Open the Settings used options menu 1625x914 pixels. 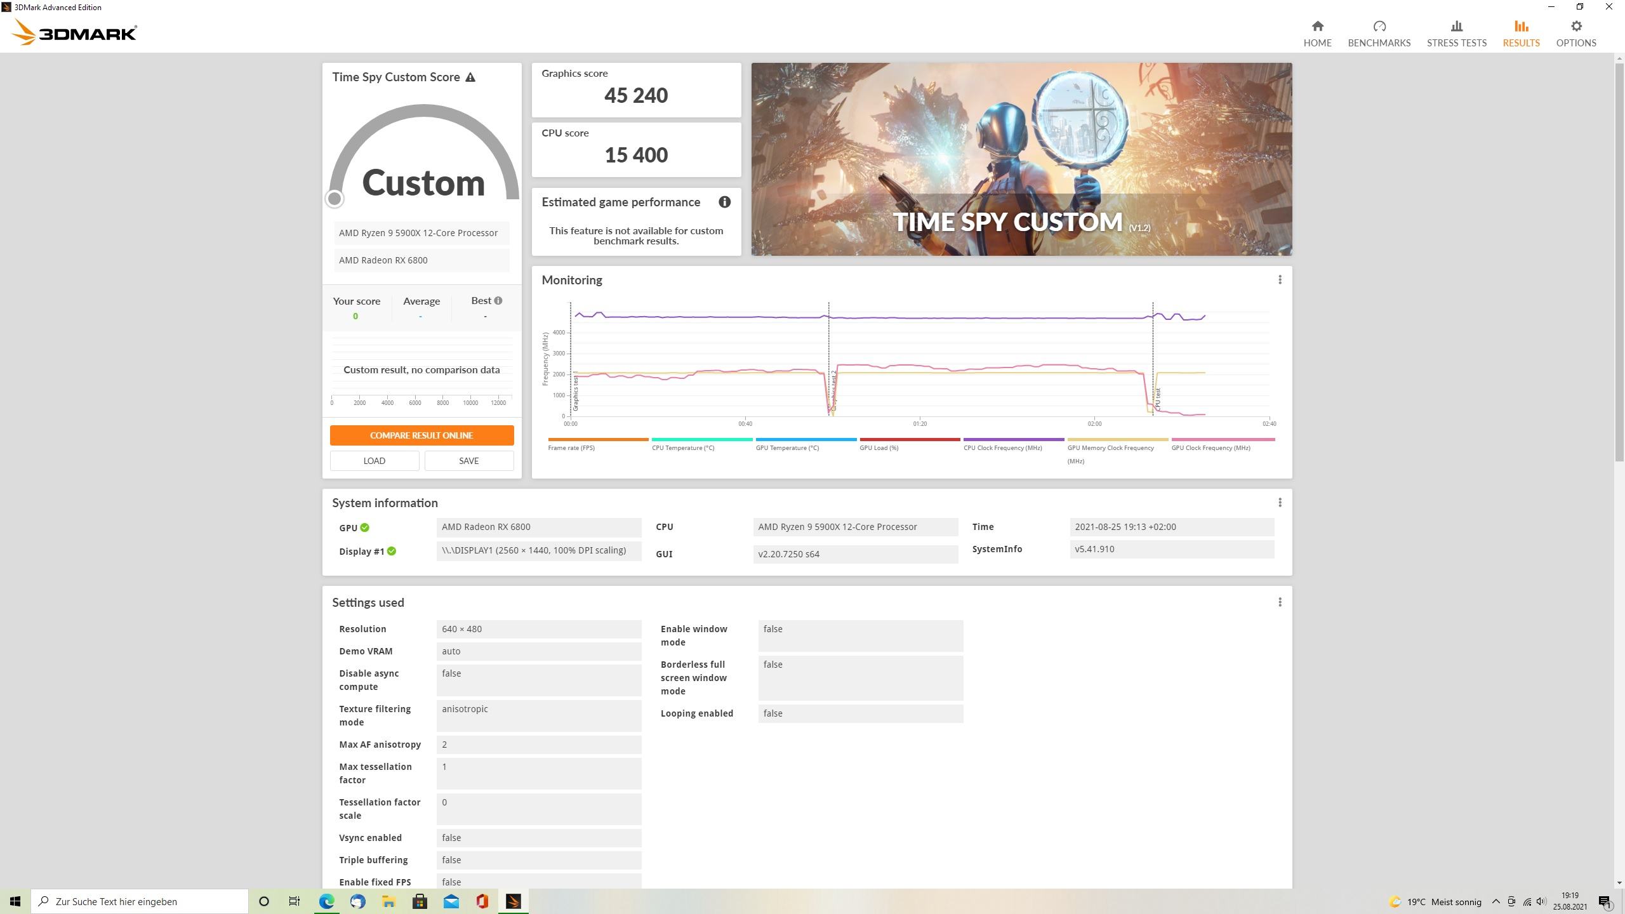coord(1280,602)
